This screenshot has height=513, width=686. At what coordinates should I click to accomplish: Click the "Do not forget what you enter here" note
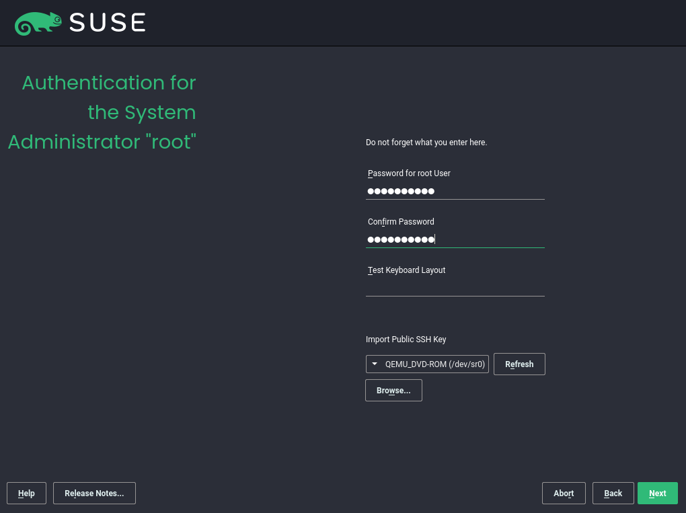tap(426, 143)
